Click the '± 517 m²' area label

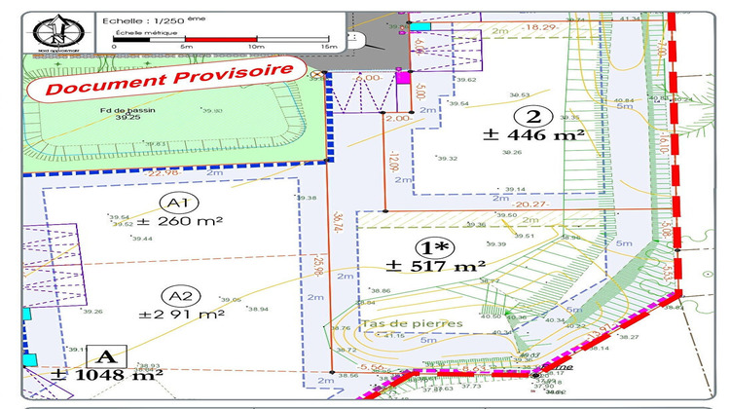436,266
